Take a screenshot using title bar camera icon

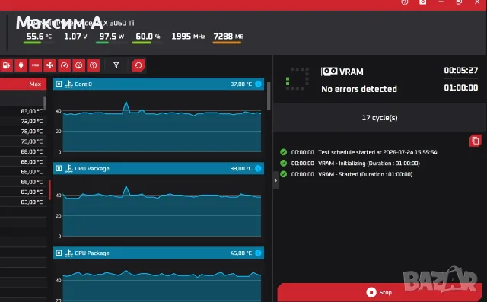tap(423, 2)
